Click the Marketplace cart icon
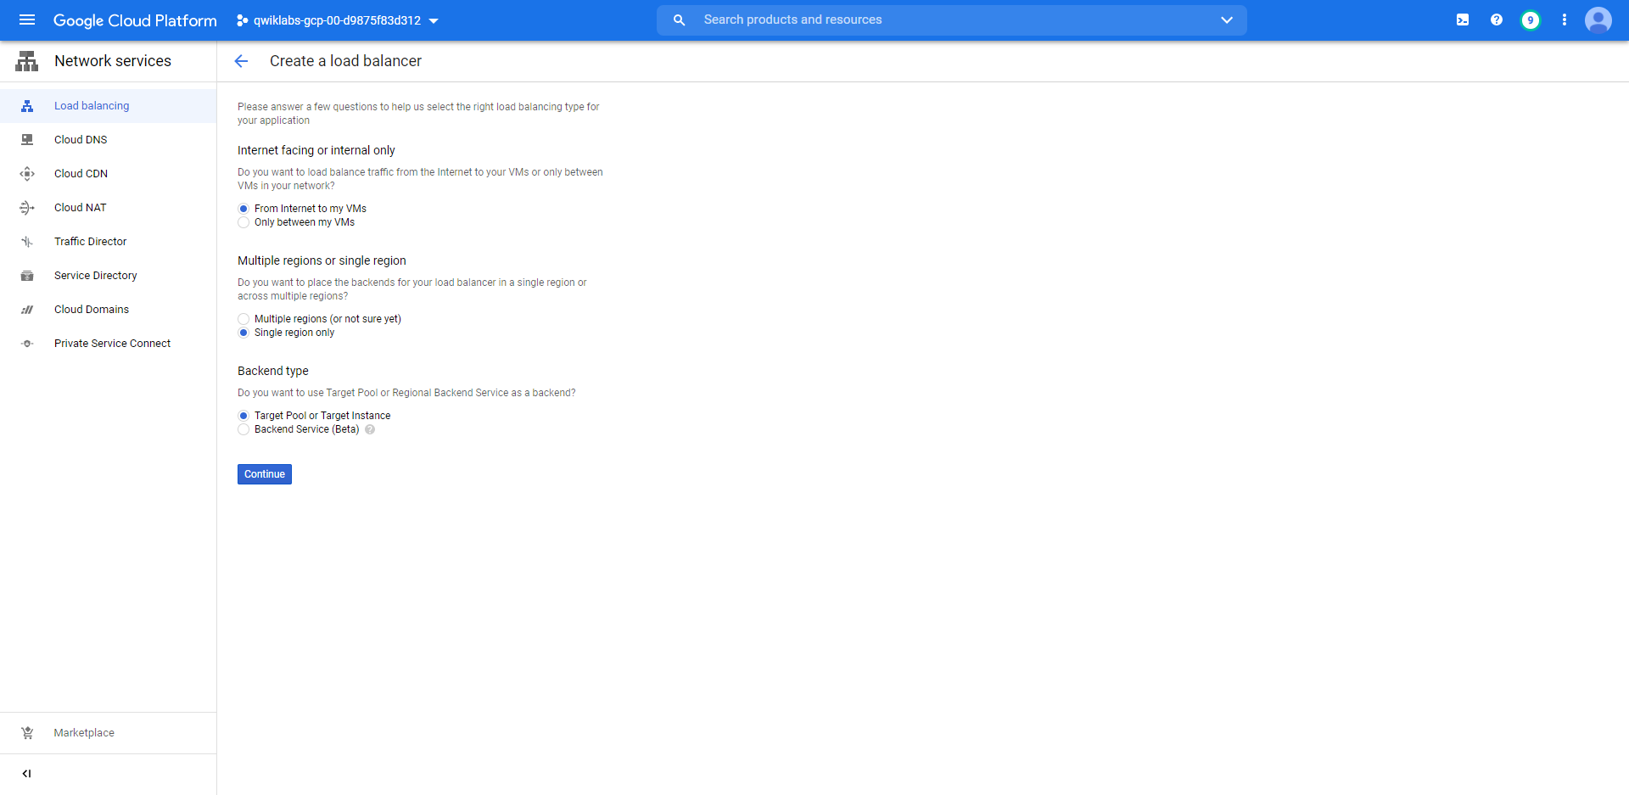This screenshot has height=795, width=1629. (x=27, y=733)
